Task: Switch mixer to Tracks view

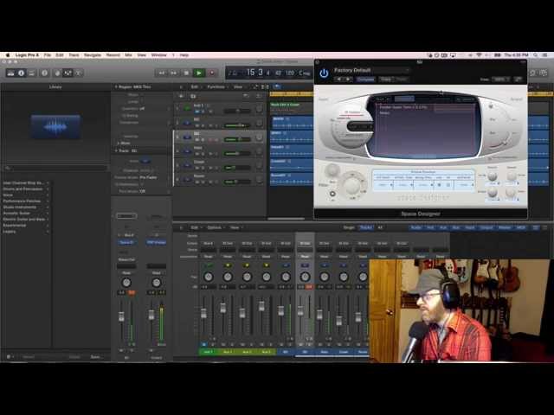Action: (366, 227)
